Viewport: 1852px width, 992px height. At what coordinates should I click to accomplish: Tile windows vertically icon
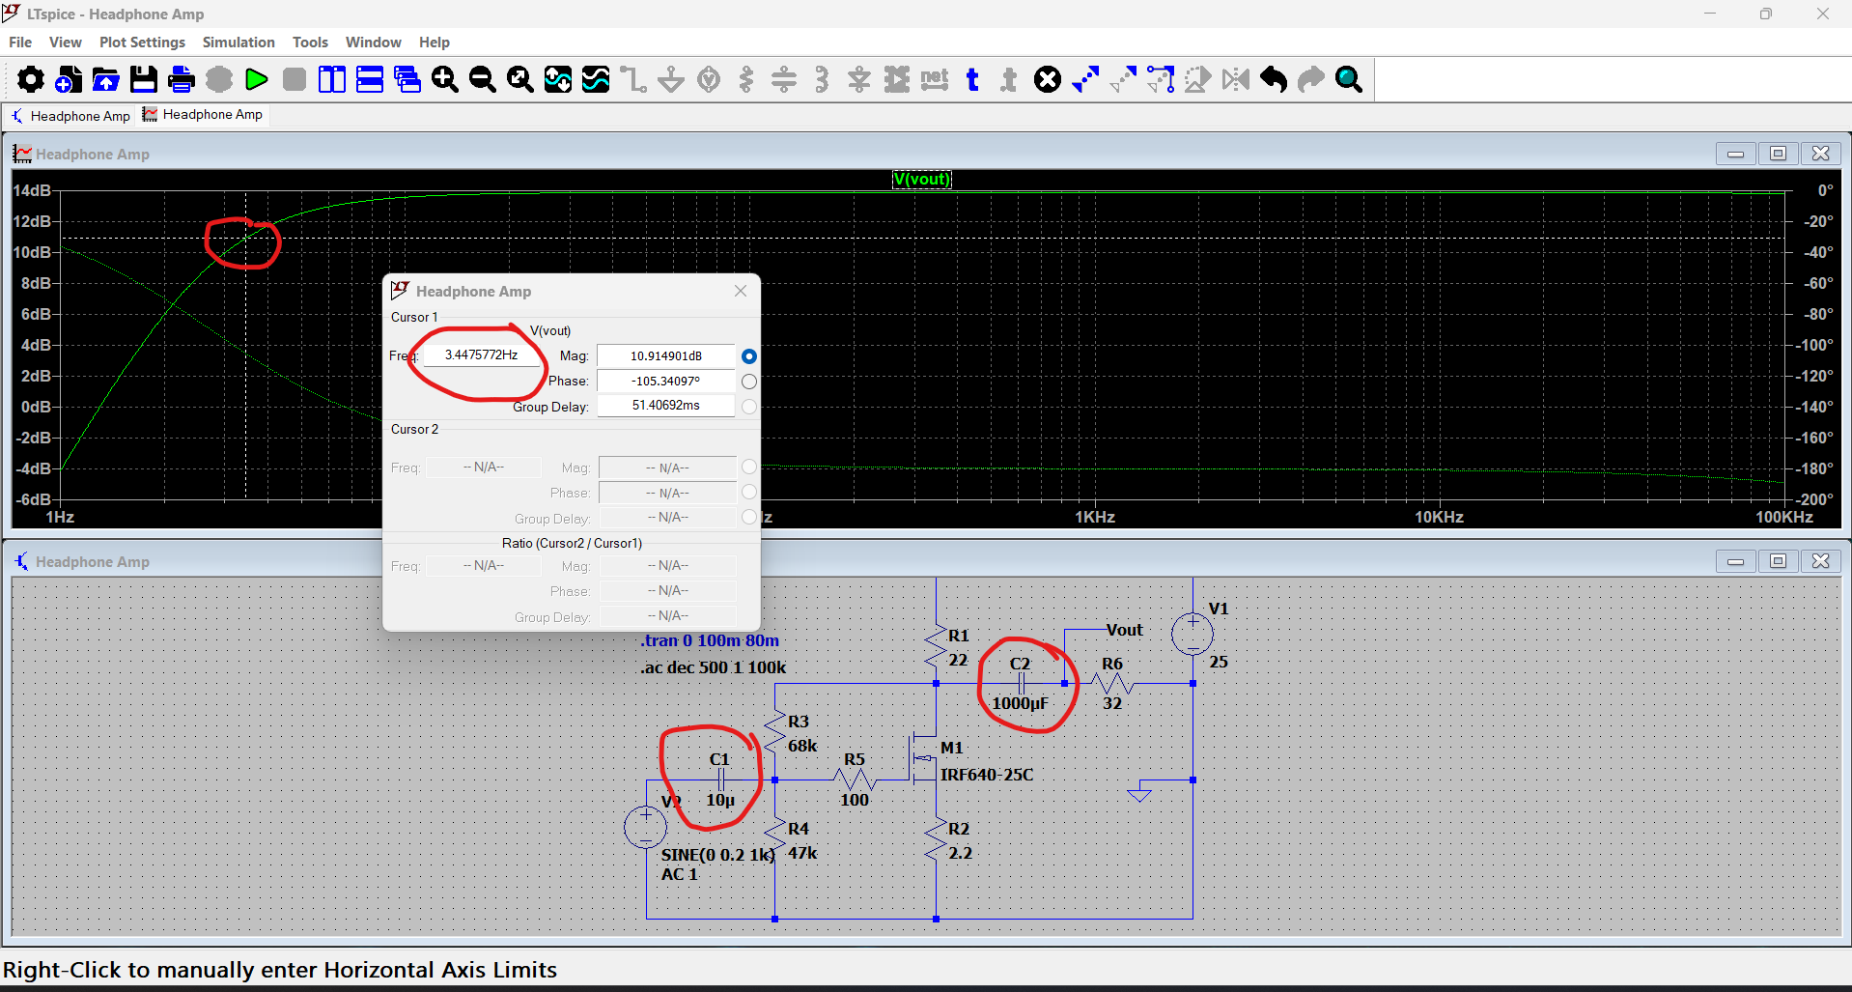[x=332, y=79]
